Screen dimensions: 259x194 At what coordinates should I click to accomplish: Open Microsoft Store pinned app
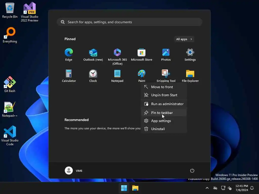tap(142, 55)
